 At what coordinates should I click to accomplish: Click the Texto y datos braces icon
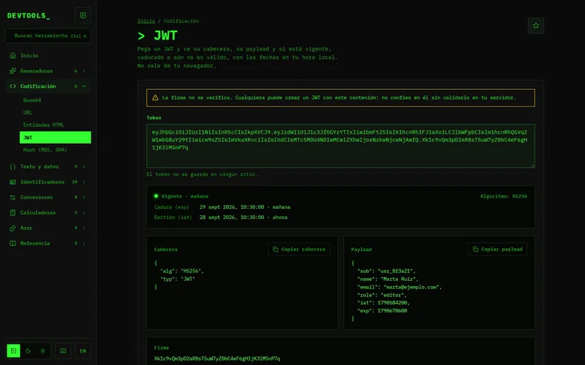click(12, 166)
